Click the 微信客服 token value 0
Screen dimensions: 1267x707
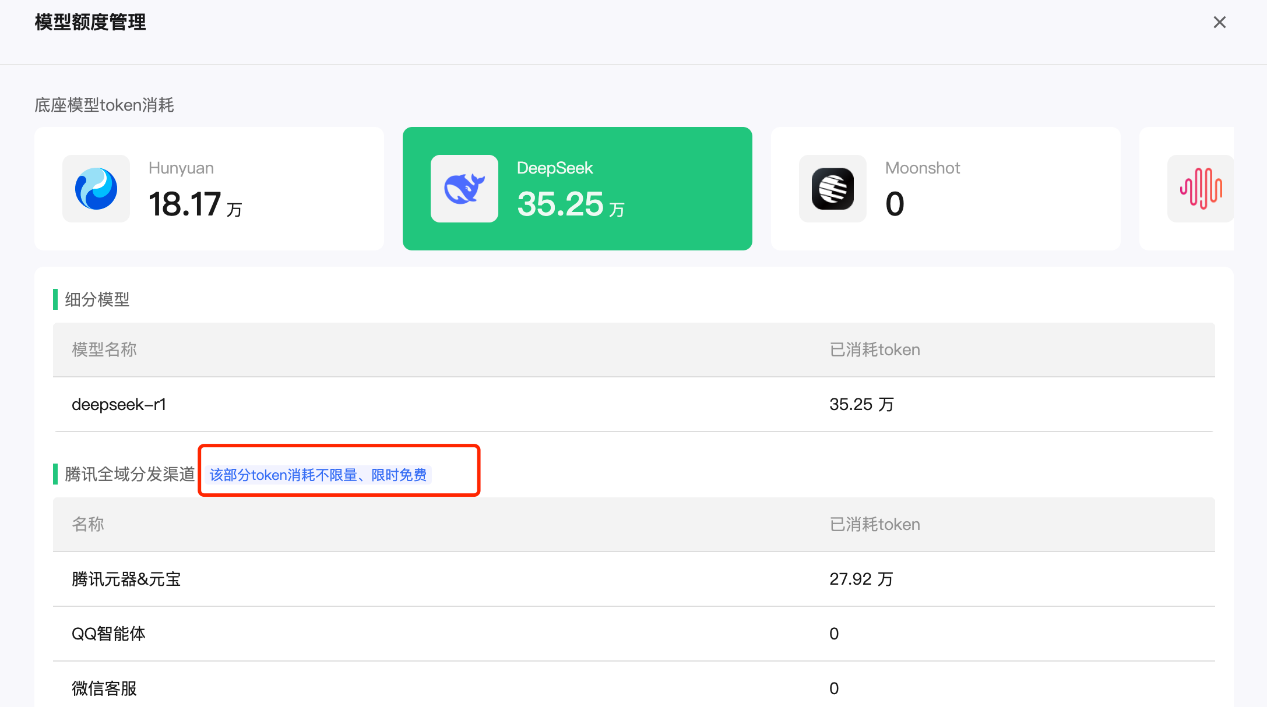(834, 688)
